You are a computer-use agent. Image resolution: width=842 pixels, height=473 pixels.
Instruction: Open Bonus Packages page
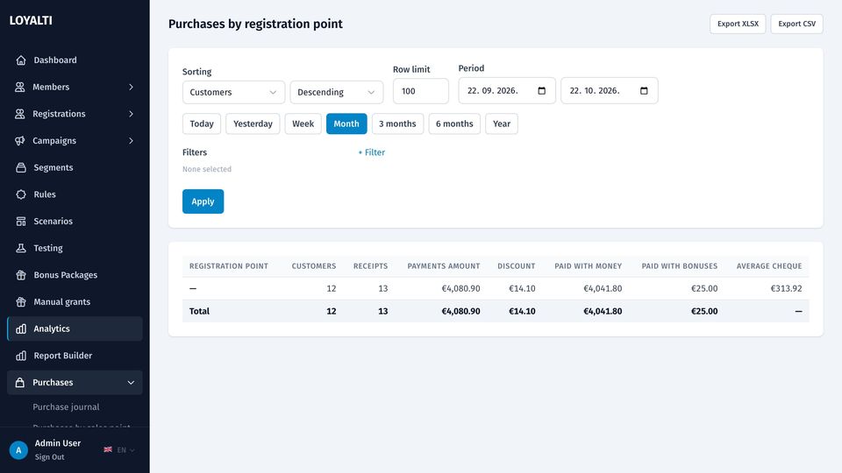[75, 274]
